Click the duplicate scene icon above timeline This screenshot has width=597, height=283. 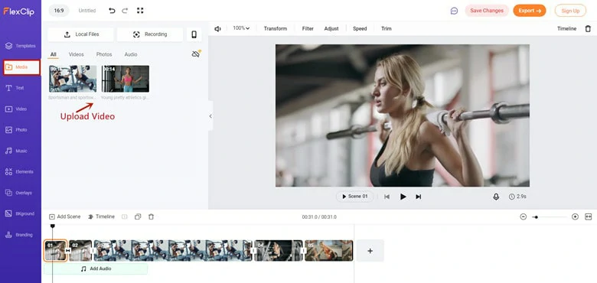138,216
